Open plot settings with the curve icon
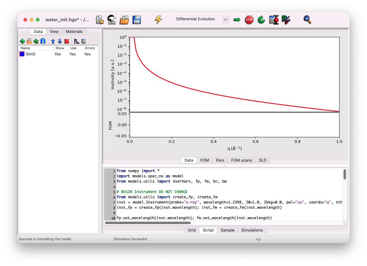 tap(77, 41)
